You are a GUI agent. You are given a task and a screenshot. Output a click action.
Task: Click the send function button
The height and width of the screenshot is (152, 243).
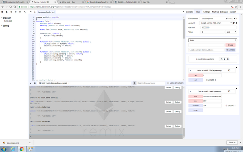[196, 101]
